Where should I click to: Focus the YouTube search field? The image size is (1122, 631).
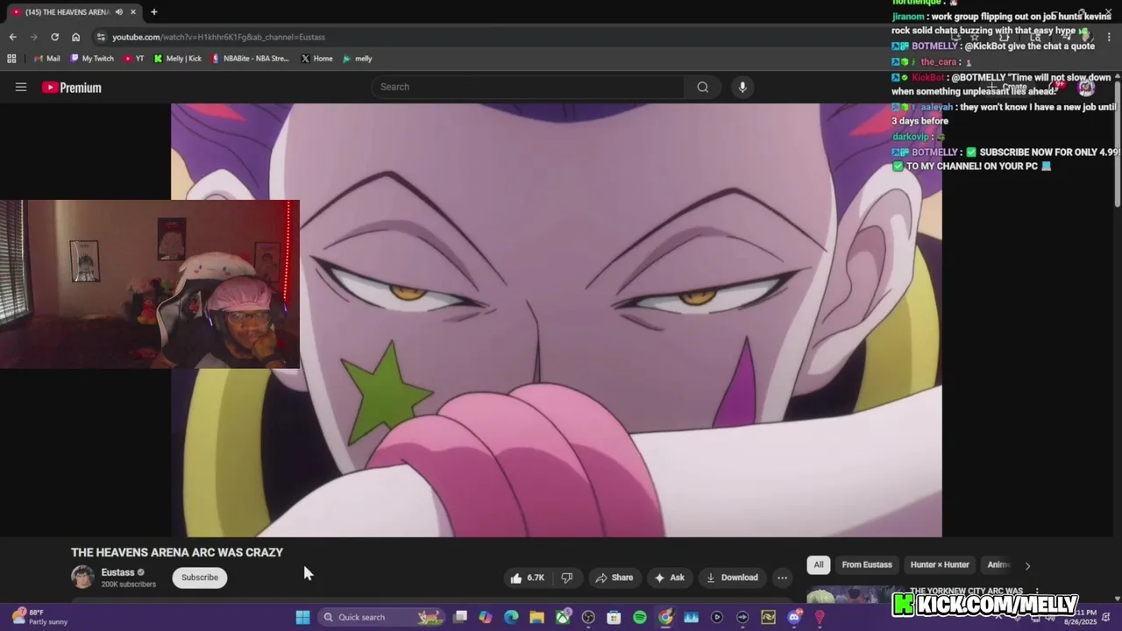pos(528,87)
